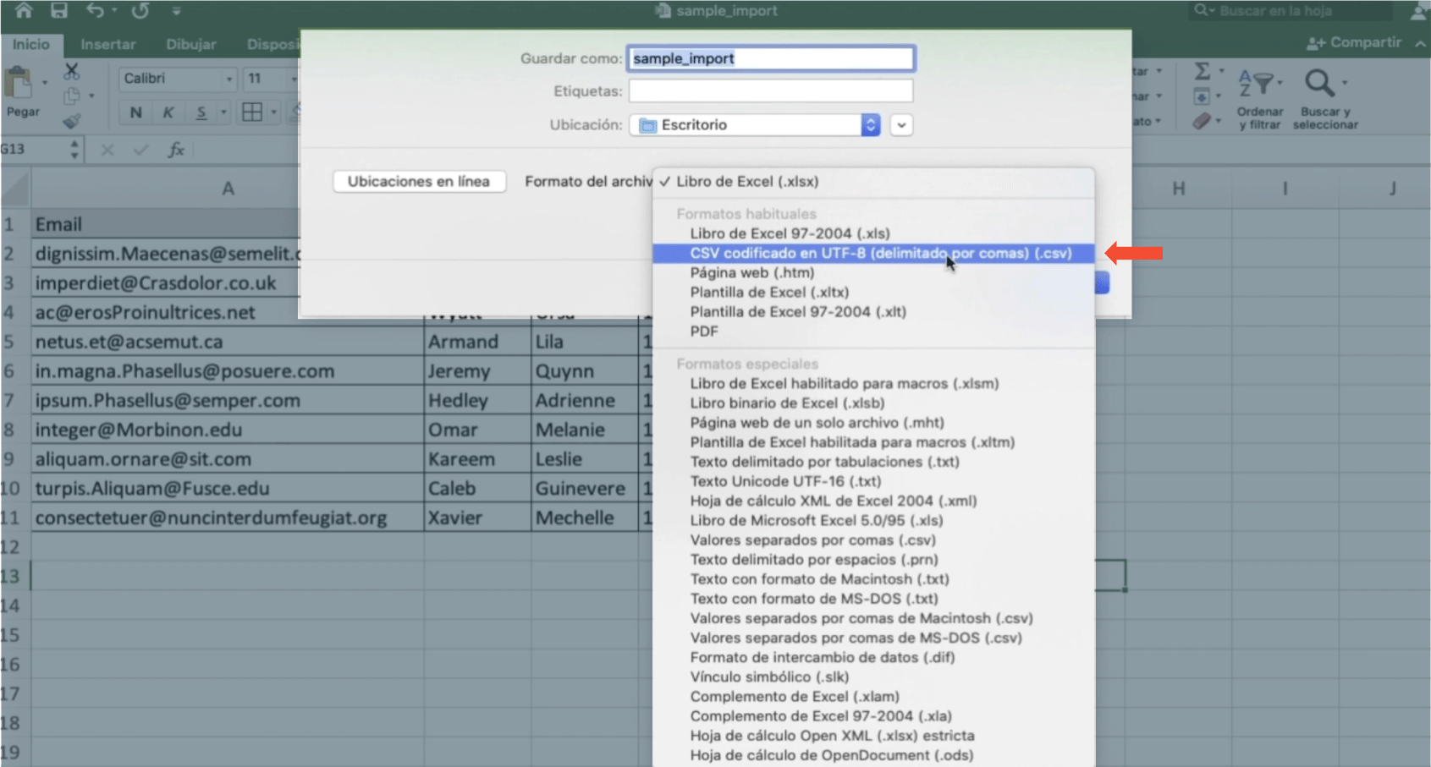Toggle Italic (K) formatting
This screenshot has height=767, width=1431.
(x=168, y=112)
